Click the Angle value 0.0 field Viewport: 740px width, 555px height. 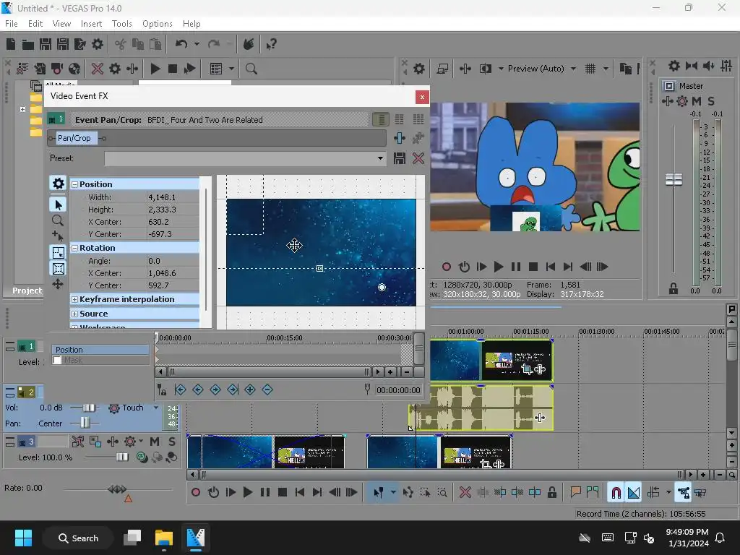(173, 261)
